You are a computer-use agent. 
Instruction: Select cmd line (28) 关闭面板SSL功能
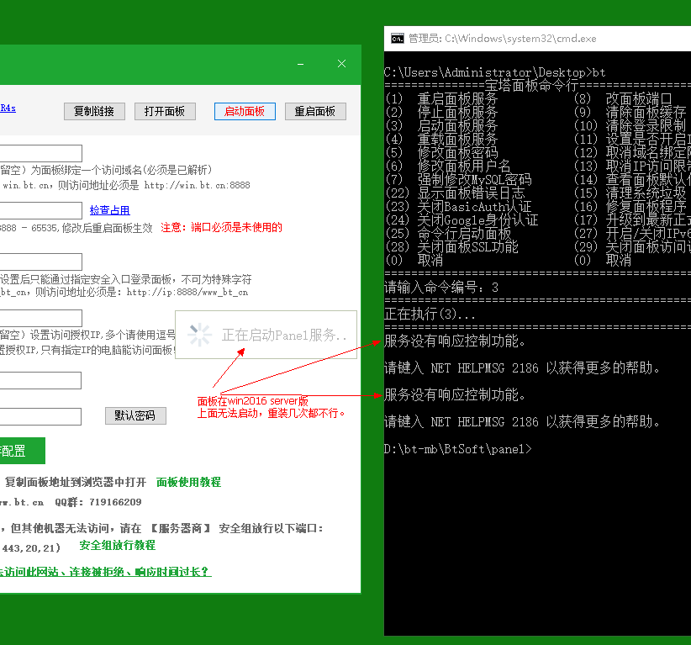451,247
